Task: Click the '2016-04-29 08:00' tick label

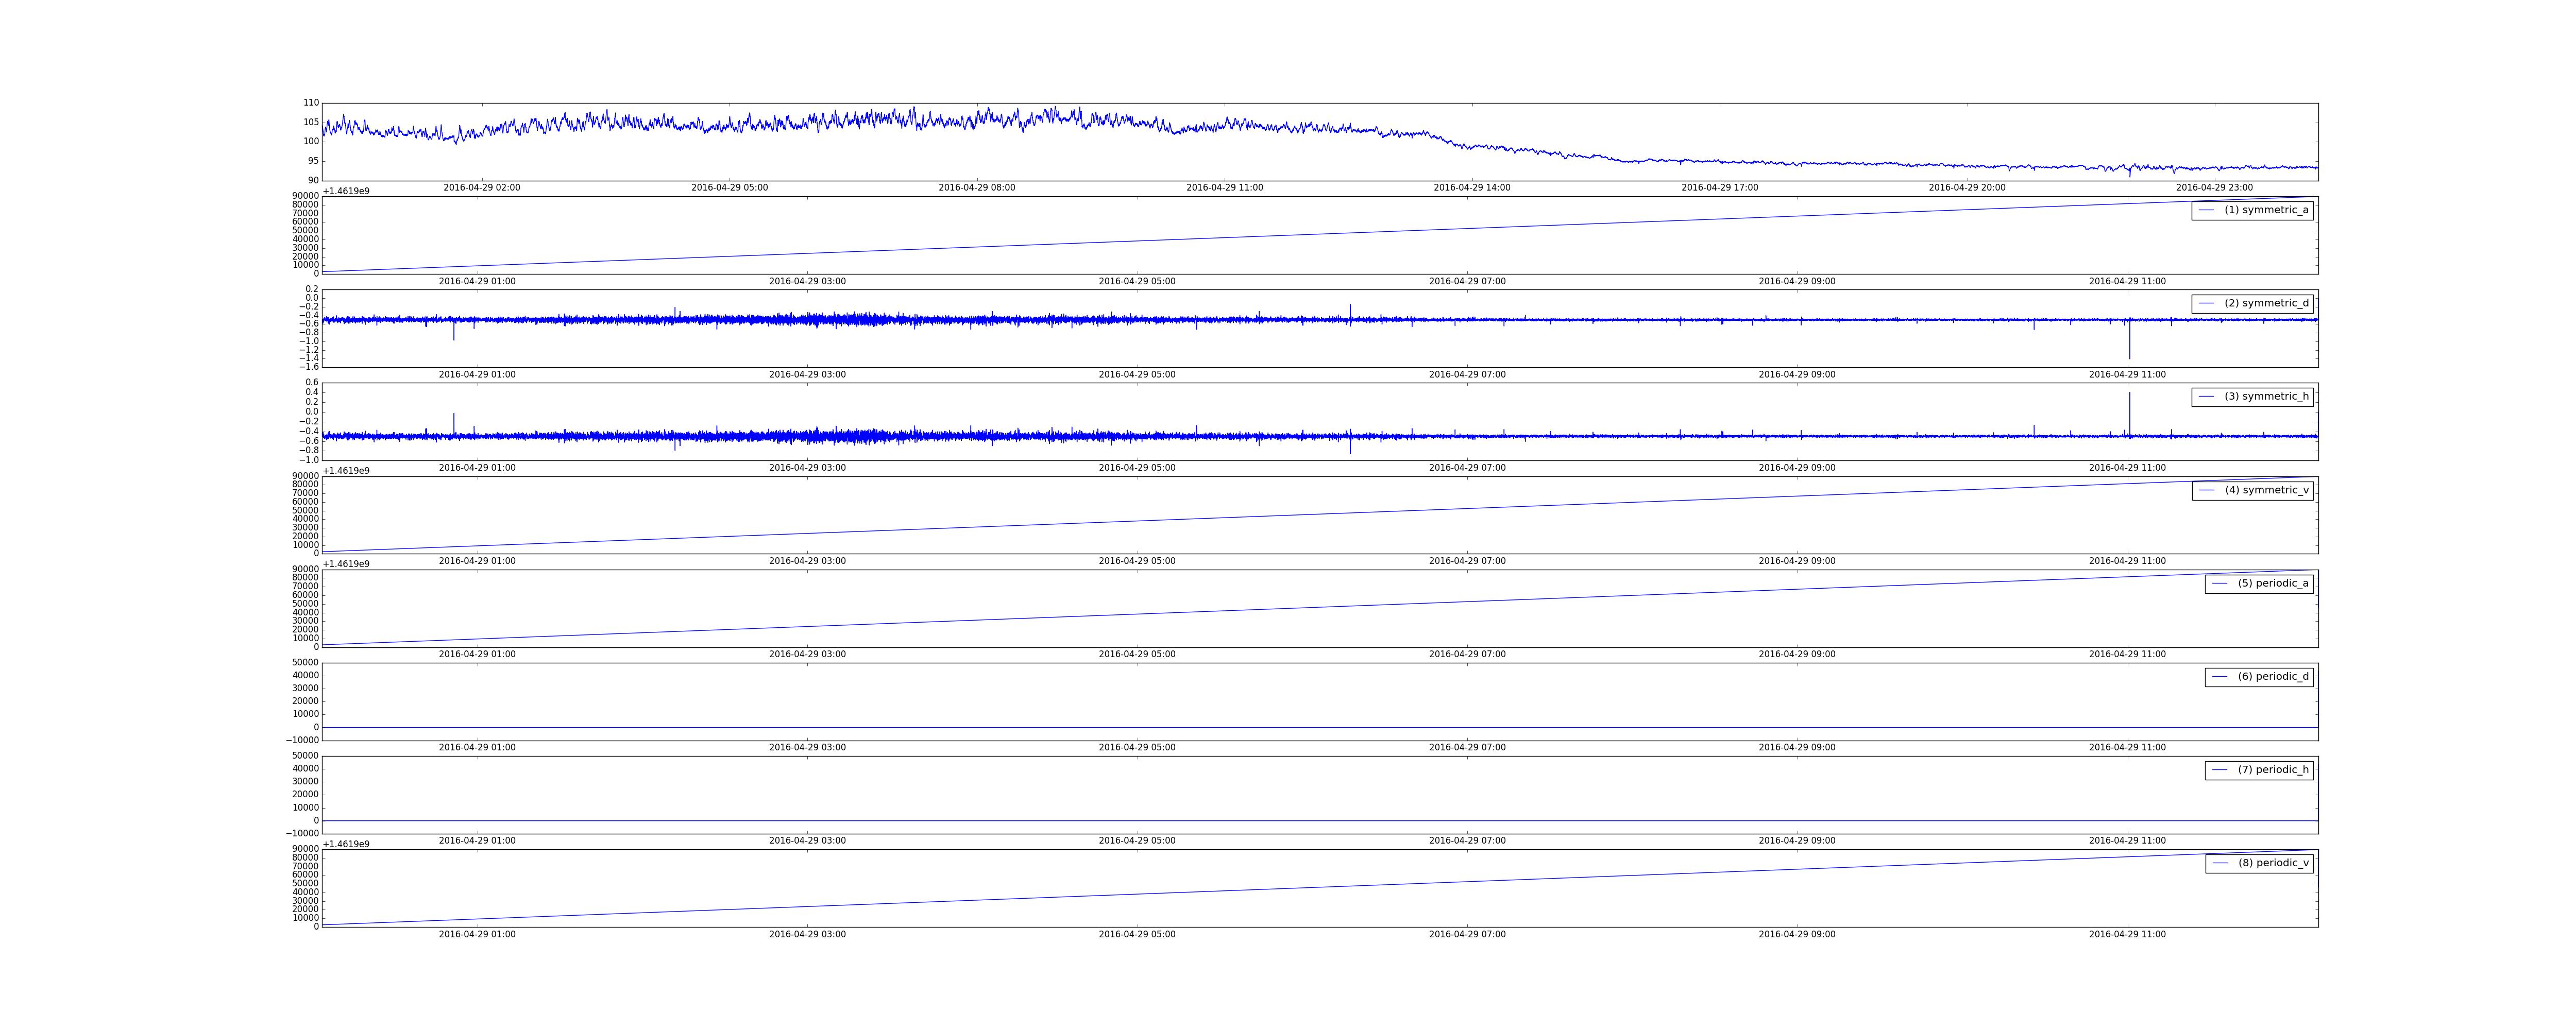Action: [977, 188]
